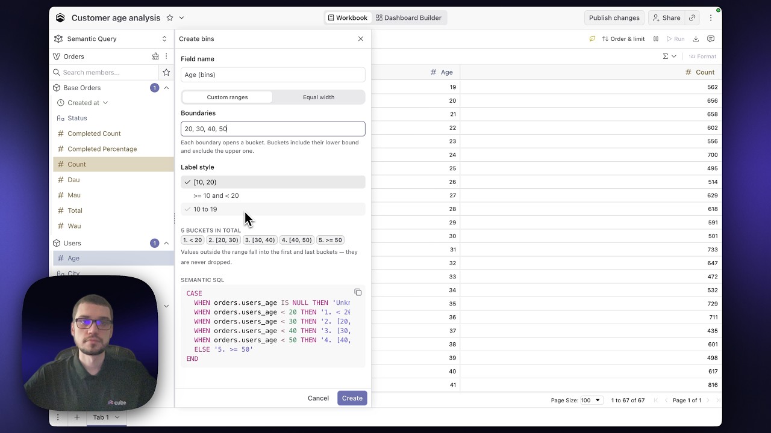Switch to the Workbook view

tap(348, 18)
